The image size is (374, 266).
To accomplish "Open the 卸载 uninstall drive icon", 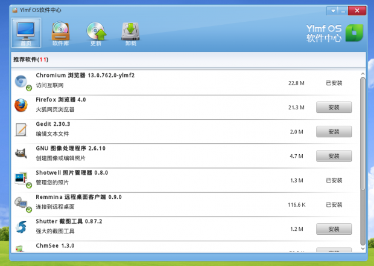I will tap(130, 33).
